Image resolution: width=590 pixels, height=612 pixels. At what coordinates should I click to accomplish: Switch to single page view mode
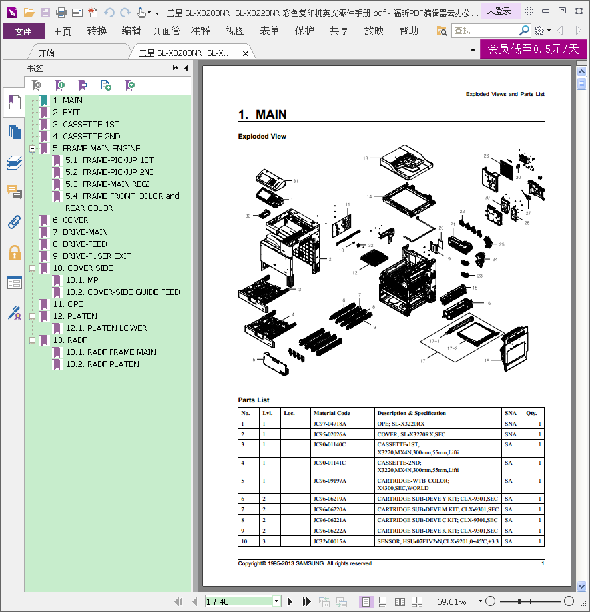coord(366,602)
